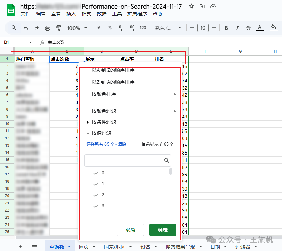Toggle italic formatting
The image size is (282, 251).
[237, 28]
